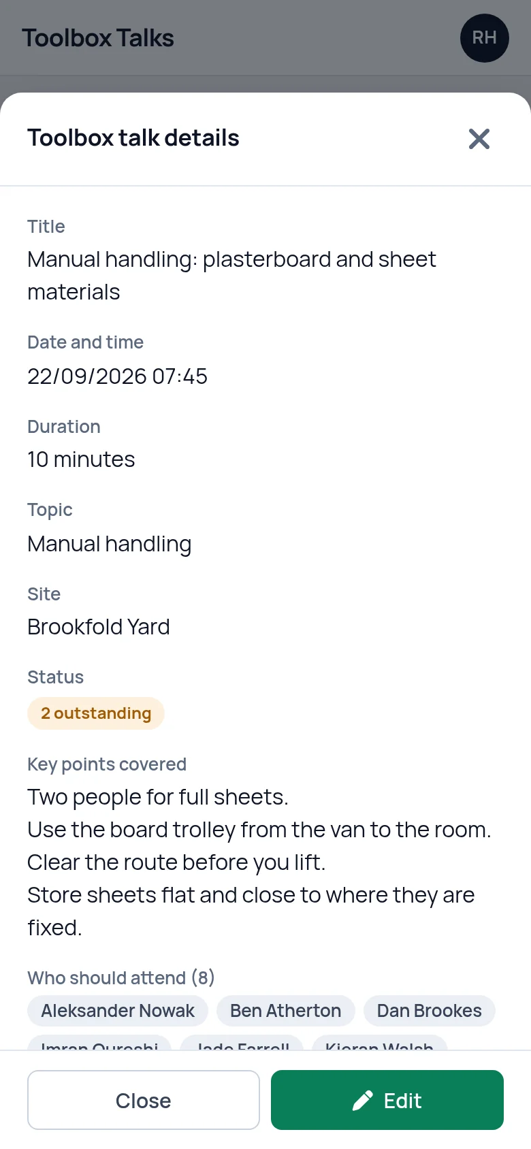Click the Close button at the bottom
This screenshot has width=531, height=1149.
(144, 1100)
